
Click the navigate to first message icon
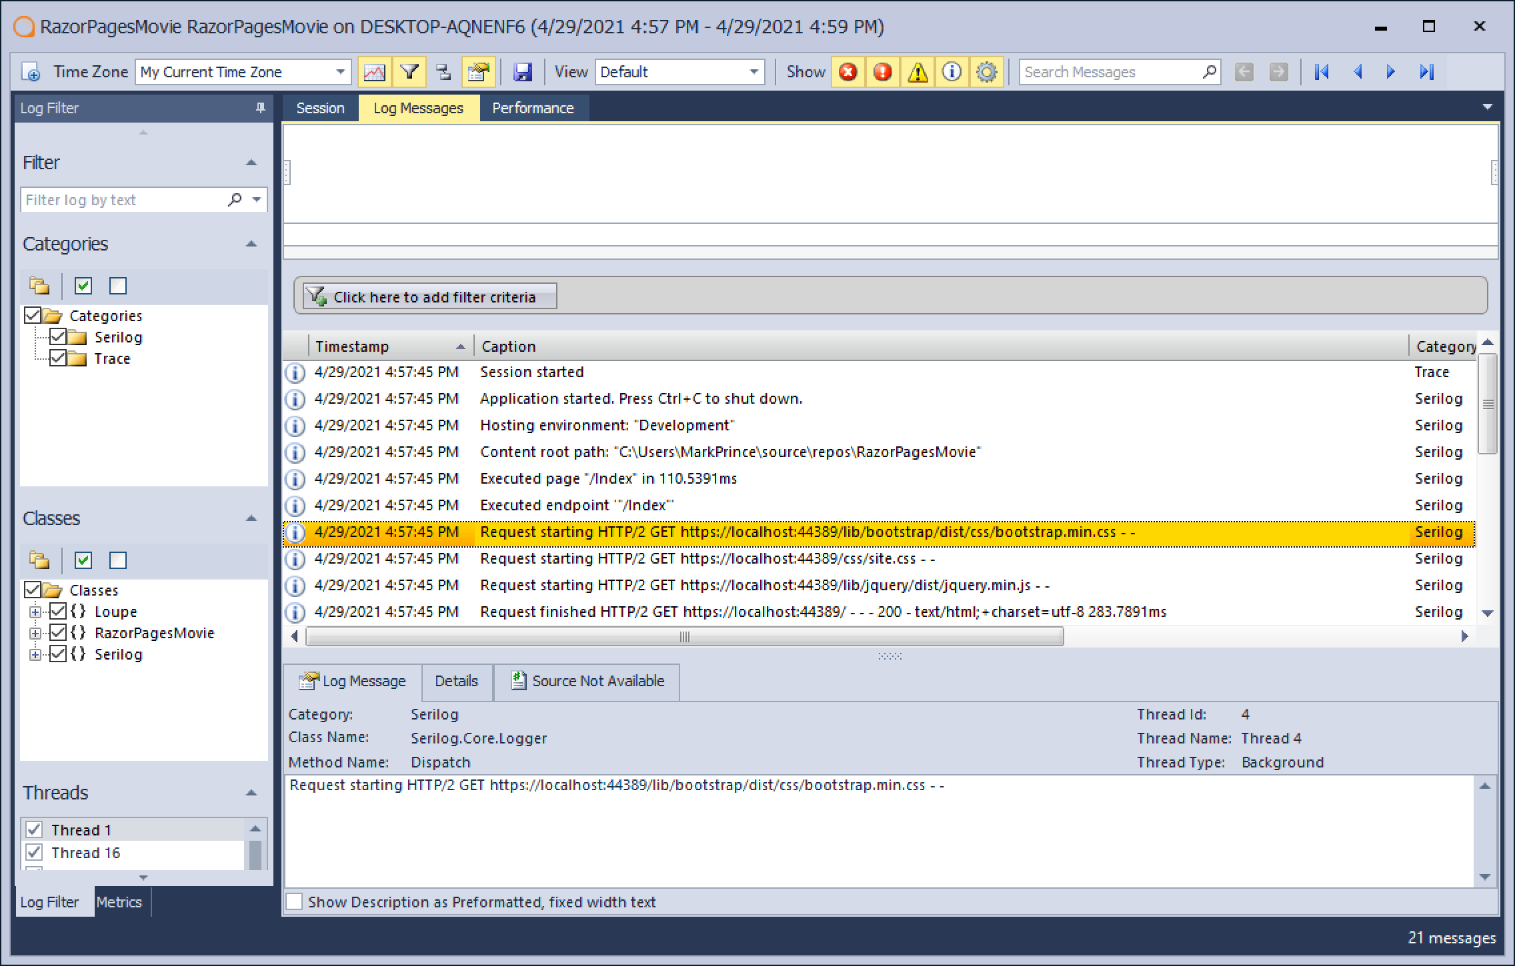(1321, 72)
